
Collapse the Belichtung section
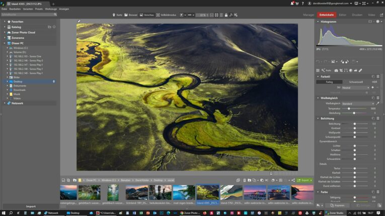point(318,119)
